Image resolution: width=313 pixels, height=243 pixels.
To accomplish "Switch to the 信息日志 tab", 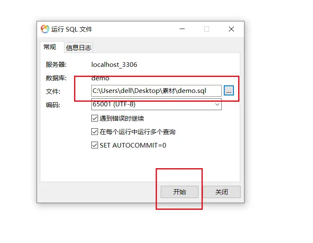I will click(x=79, y=48).
